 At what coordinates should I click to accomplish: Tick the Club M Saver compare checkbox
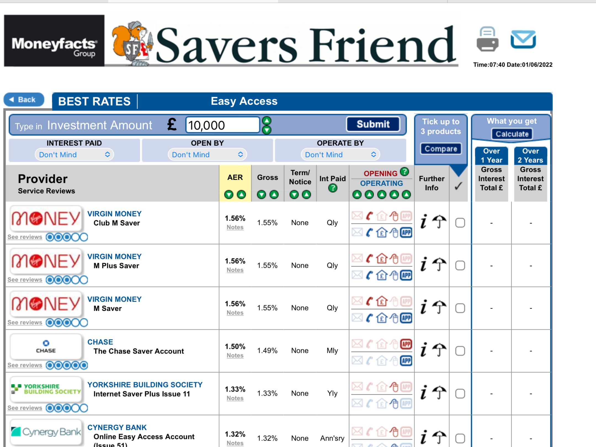pos(460,223)
